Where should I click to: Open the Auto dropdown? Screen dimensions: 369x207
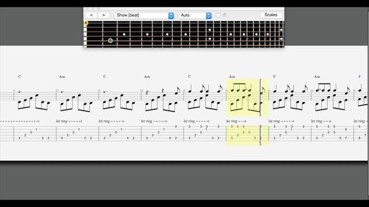click(195, 16)
